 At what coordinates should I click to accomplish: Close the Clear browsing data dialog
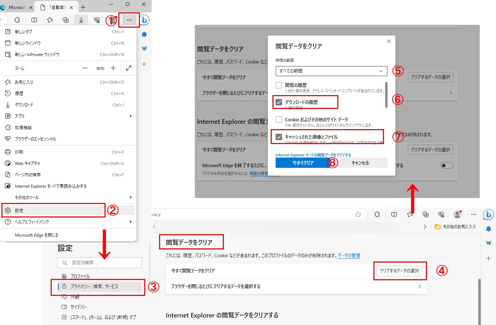(389, 41)
